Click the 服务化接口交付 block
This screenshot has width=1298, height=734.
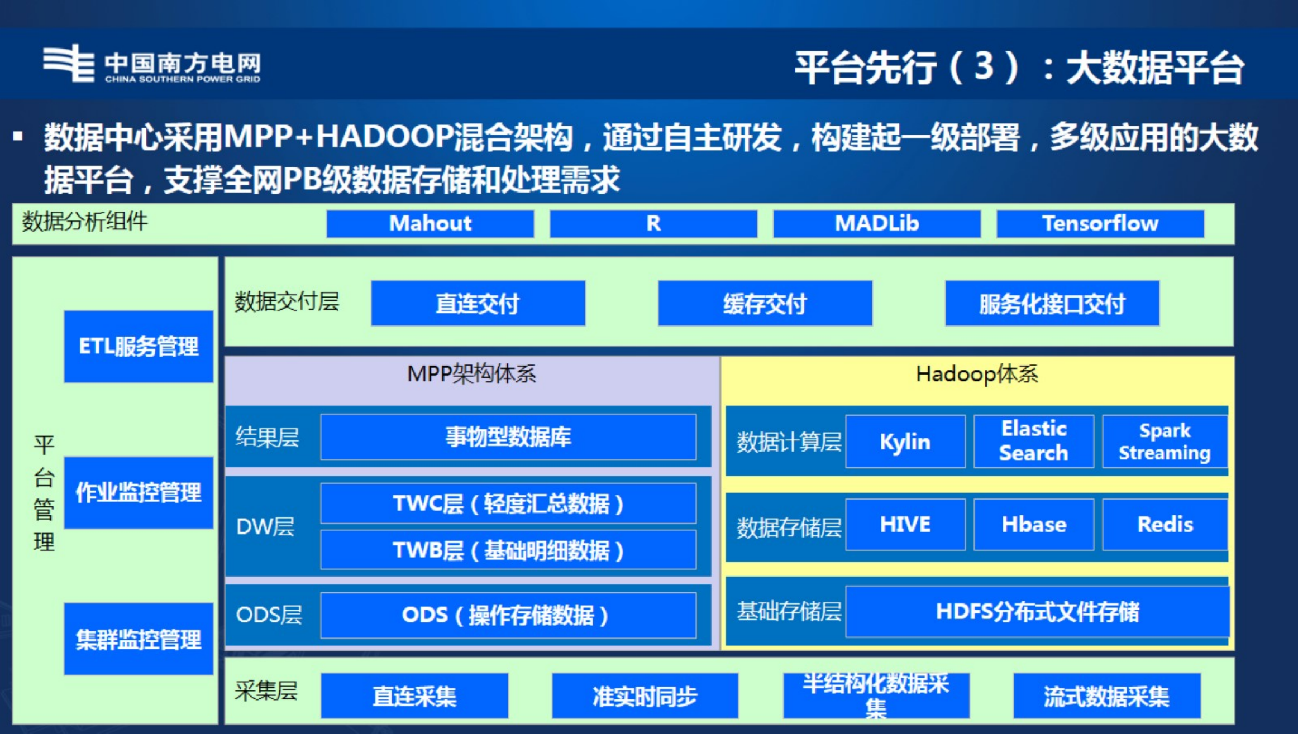(x=1052, y=303)
